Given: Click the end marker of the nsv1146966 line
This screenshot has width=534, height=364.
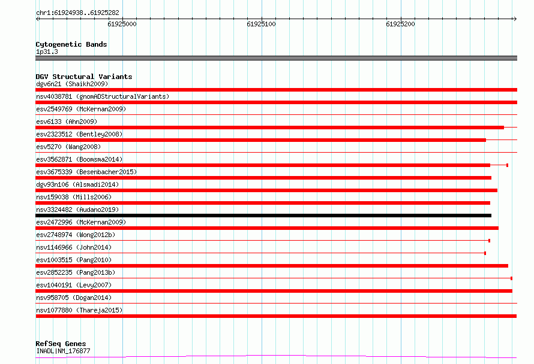Looking at the screenshot, I should (485, 253).
